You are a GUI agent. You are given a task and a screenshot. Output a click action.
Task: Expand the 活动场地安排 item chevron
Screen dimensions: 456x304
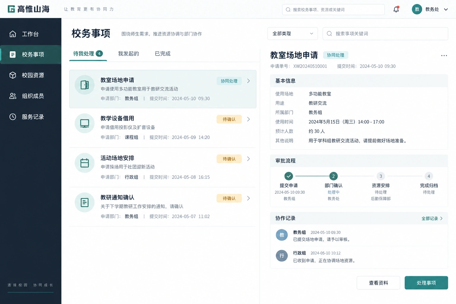248,159
